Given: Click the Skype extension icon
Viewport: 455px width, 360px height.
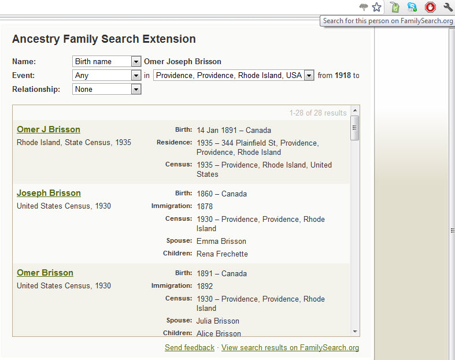Looking at the screenshot, I should click(x=412, y=7).
